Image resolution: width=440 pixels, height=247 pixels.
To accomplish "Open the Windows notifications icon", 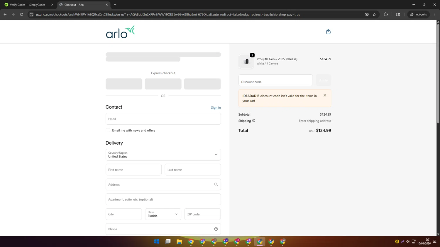I will click(x=435, y=241).
